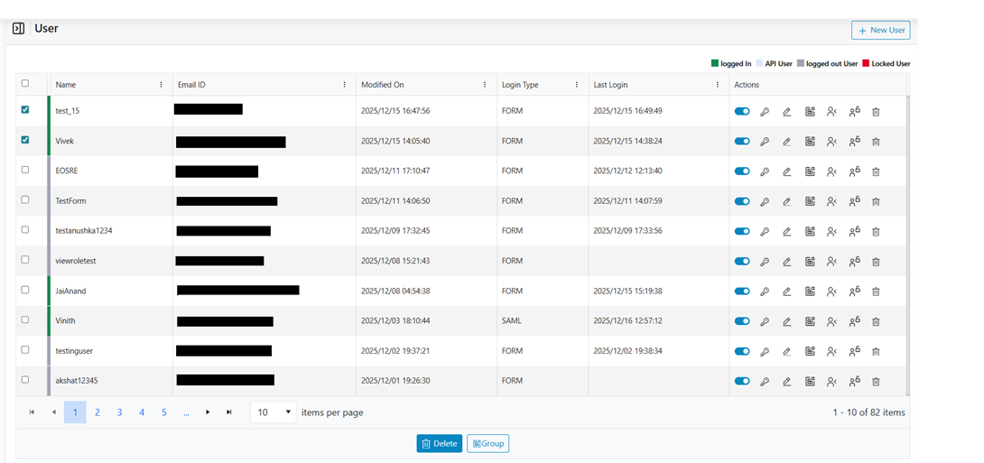Click the key icon in JaiAnand row
The height and width of the screenshot is (463, 984).
(765, 292)
